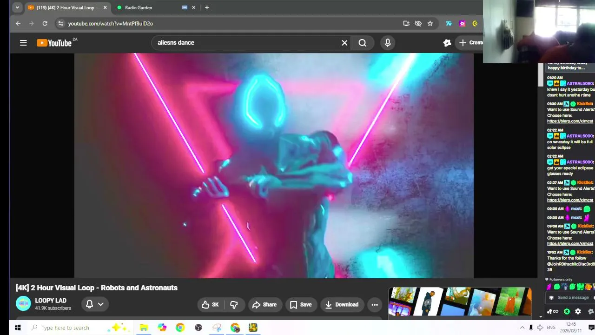595x335 pixels.
Task: Run the search with the magnifier button
Action: point(363,43)
